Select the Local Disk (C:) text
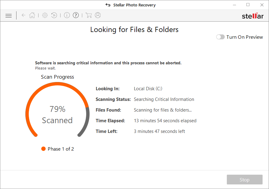This screenshot has height=189, width=269. pos(148,88)
